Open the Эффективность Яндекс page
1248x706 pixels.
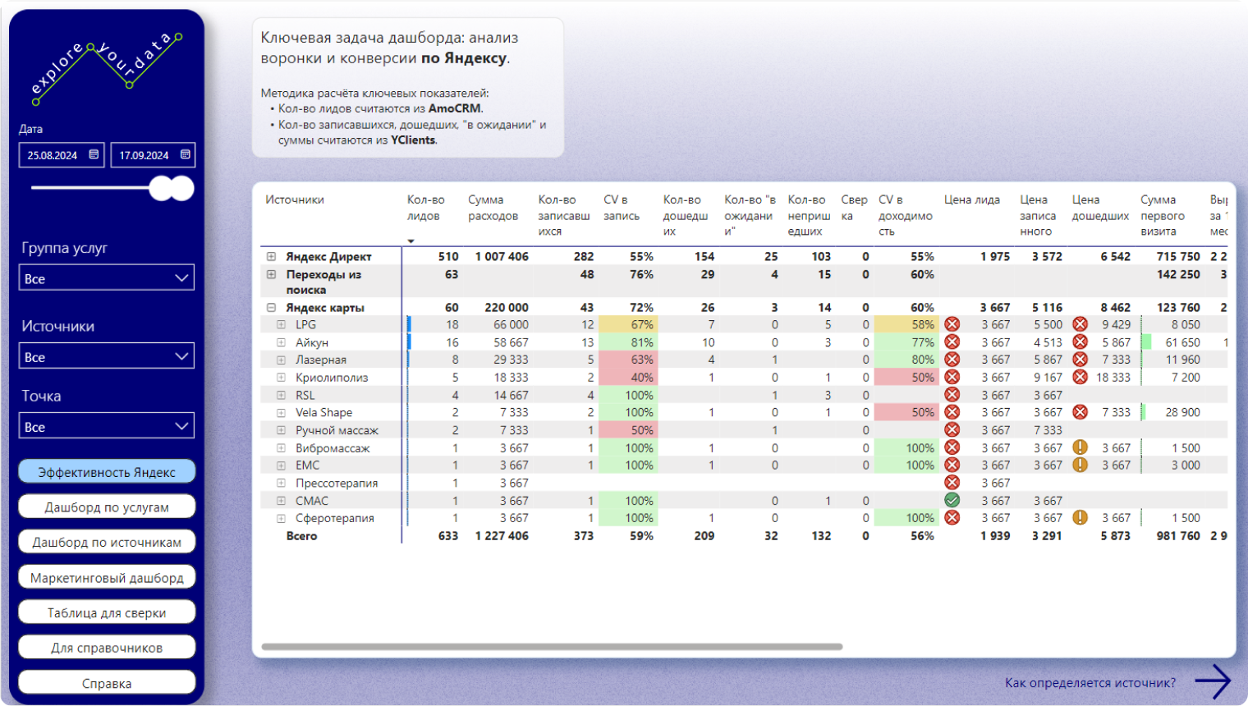coord(107,471)
